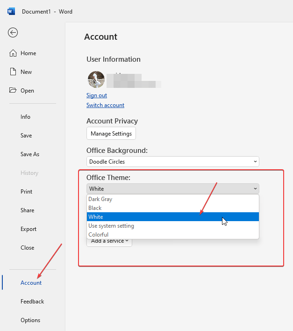Image resolution: width=293 pixels, height=331 pixels.
Task: Open the Add a service dropdown
Action: point(109,242)
